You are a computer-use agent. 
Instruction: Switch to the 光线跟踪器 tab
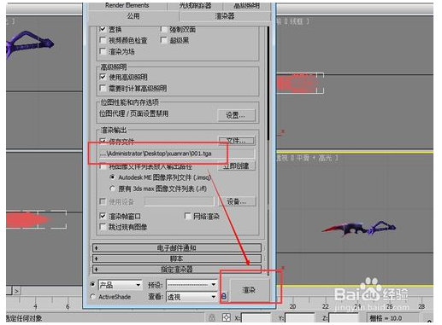tap(196, 5)
